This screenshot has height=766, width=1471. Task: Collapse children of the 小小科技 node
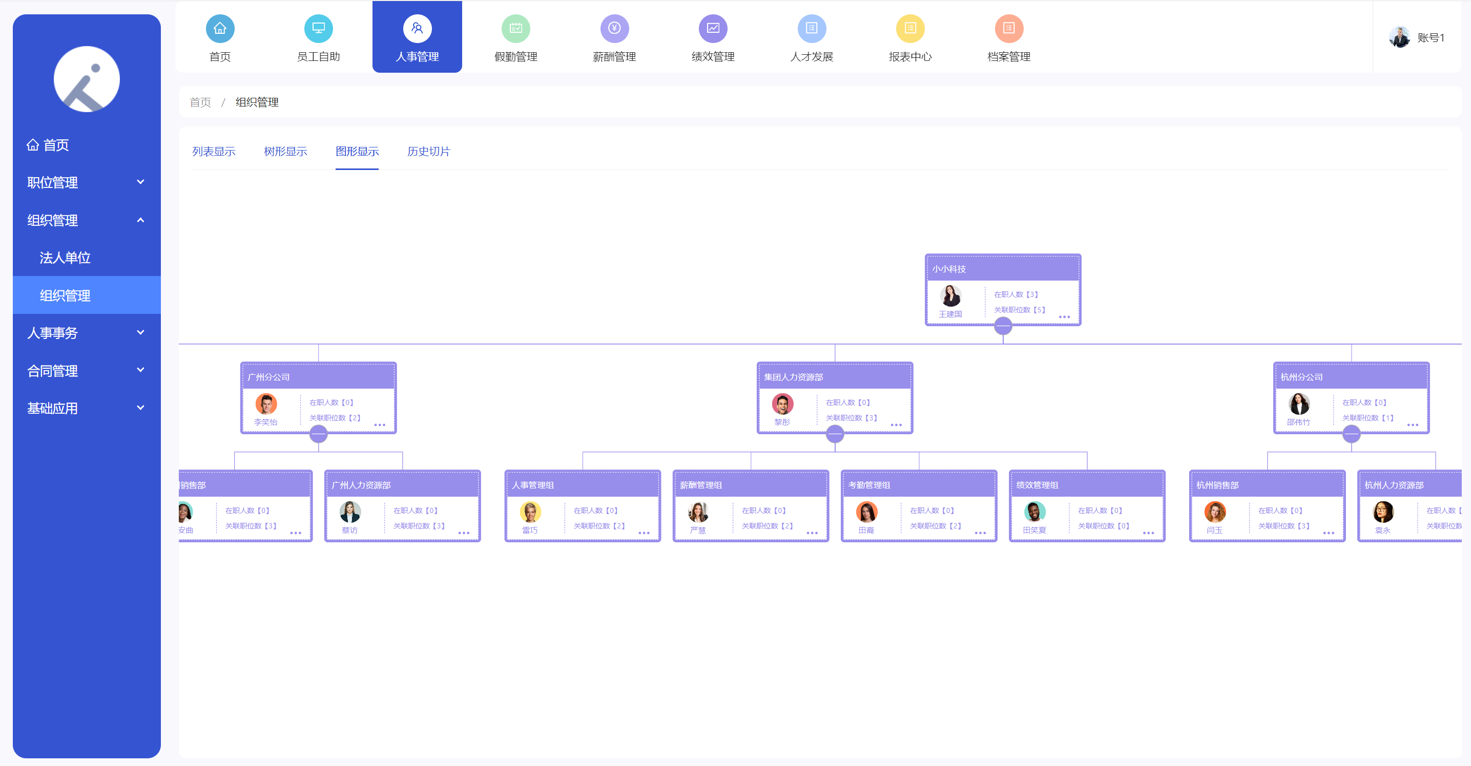pyautogui.click(x=1003, y=326)
